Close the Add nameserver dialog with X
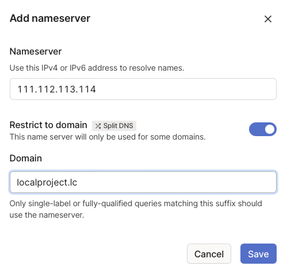 pos(268,19)
